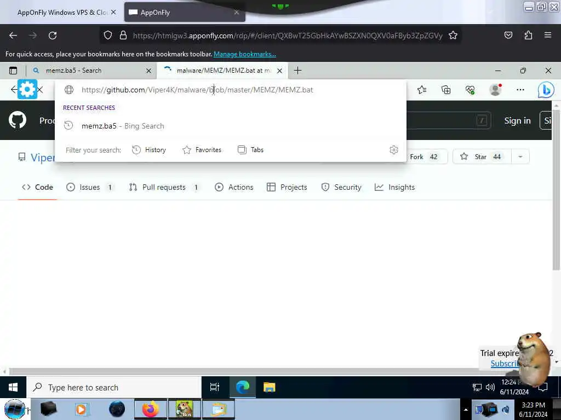Switch to memz.ba5 Search tab in Edge
The image size is (561, 420).
tap(91, 71)
